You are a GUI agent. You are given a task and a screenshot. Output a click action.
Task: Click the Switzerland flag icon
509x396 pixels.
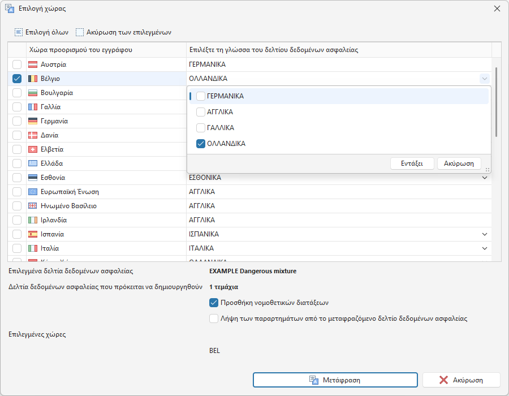pyautogui.click(x=33, y=149)
